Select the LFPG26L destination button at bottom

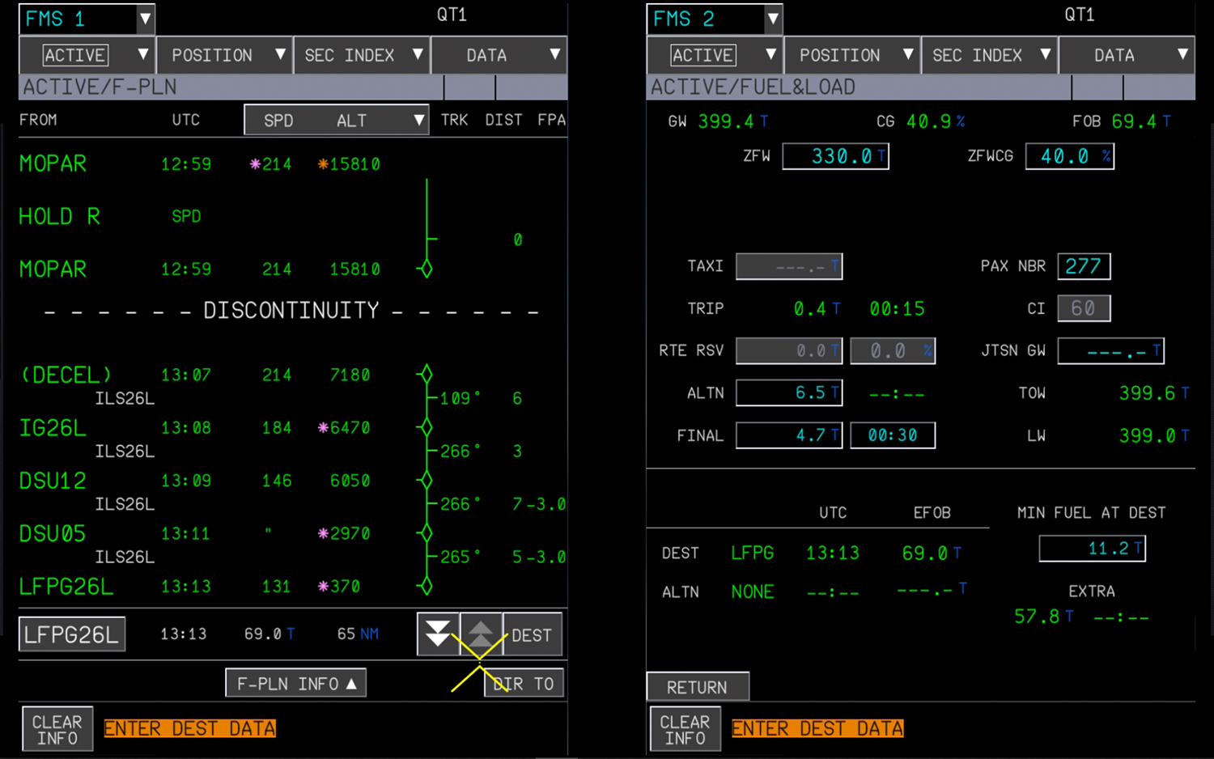[72, 634]
